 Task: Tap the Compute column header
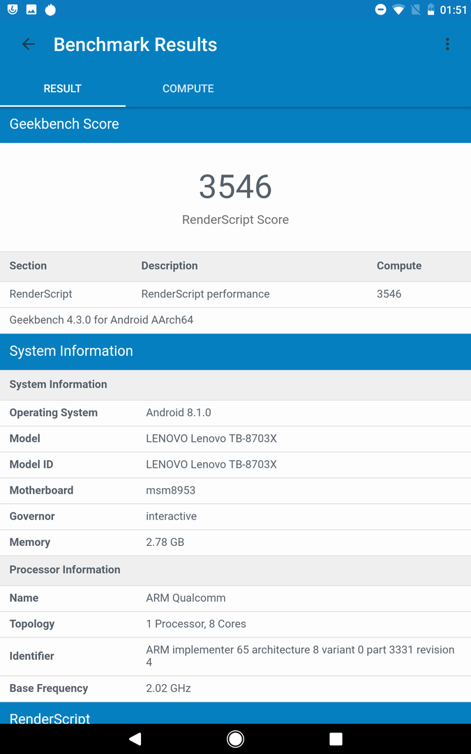(399, 266)
